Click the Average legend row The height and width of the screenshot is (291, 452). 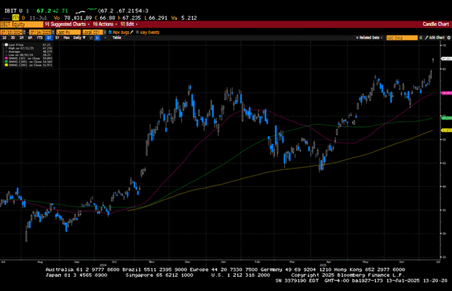[30, 52]
